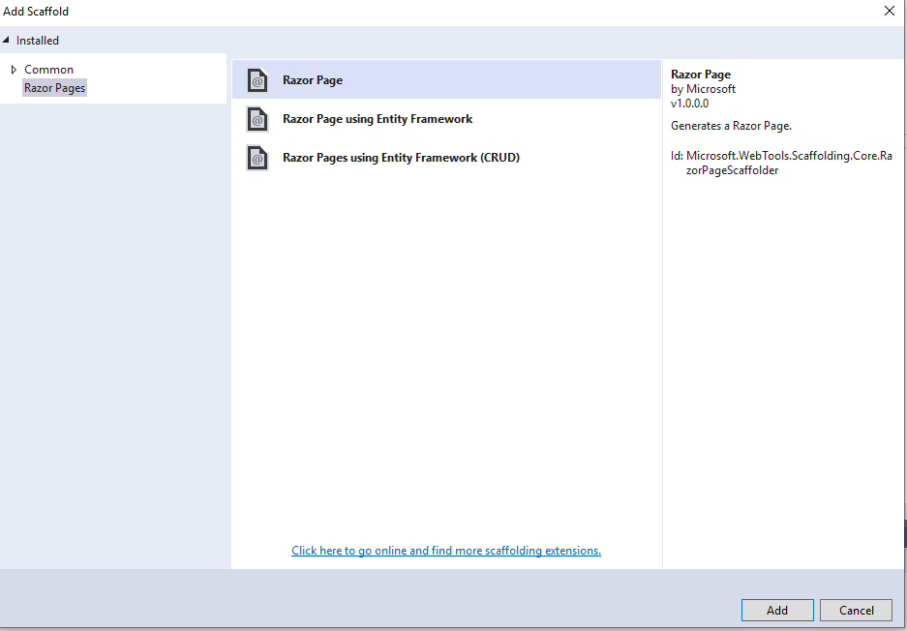Click the Installed header label
The height and width of the screenshot is (631, 907).
tap(38, 41)
